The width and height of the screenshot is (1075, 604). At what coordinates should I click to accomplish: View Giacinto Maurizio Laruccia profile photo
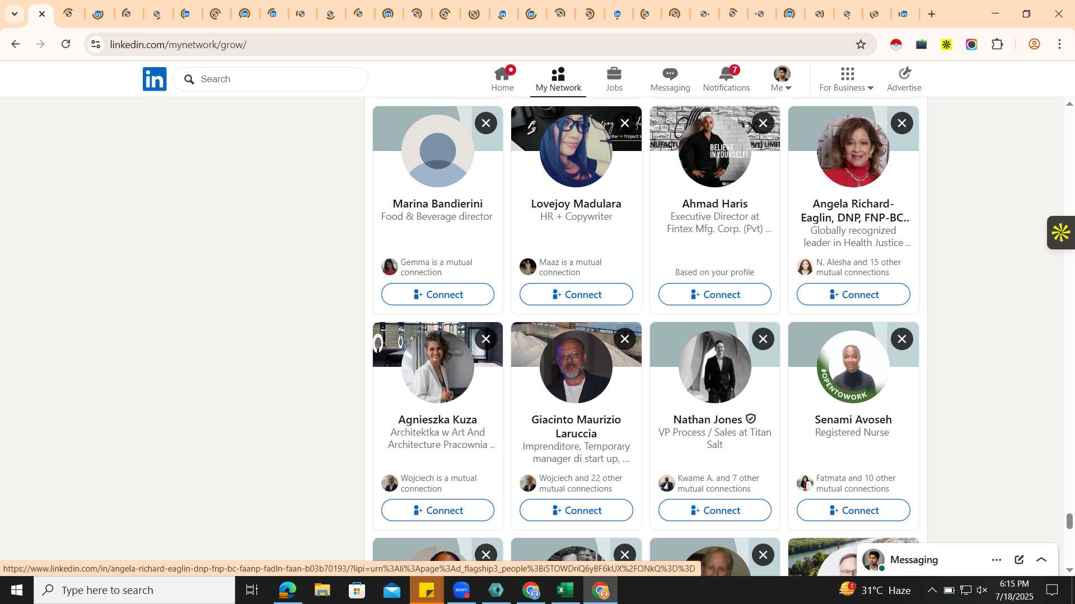point(576,367)
